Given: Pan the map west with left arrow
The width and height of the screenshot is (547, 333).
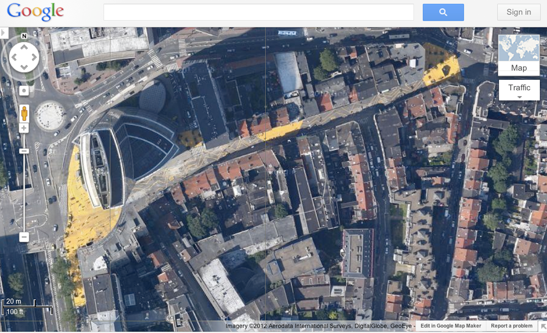Looking at the screenshot, I should (14, 57).
